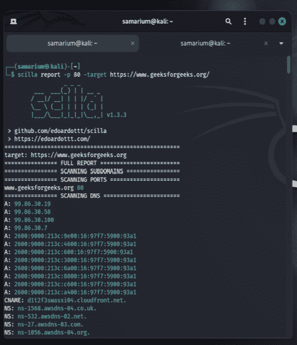Click the IPv6 address containing 6a00
This screenshot has height=345, width=297.
75,268
